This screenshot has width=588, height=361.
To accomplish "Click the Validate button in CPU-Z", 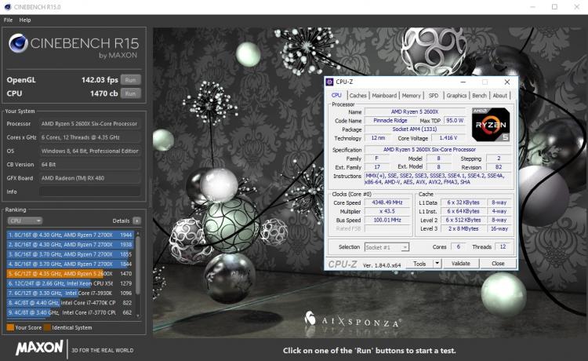I will (461, 264).
